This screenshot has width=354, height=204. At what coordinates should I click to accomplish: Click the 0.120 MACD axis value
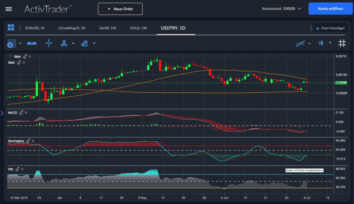click(x=339, y=112)
